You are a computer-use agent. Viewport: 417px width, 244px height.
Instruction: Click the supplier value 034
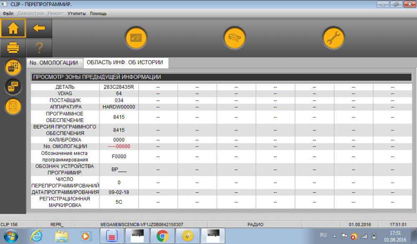click(x=119, y=100)
